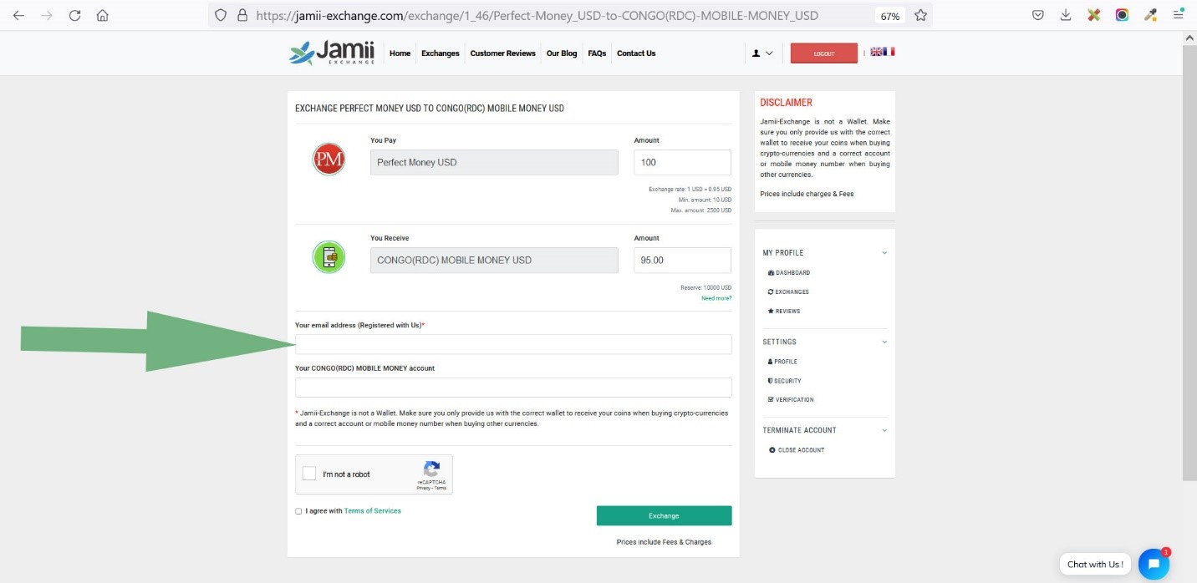View the site padlock connection info

(242, 15)
